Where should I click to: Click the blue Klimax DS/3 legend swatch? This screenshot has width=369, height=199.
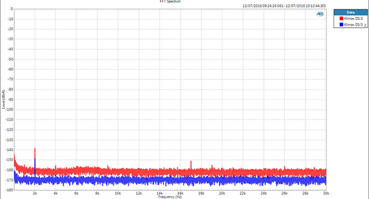tap(341, 25)
